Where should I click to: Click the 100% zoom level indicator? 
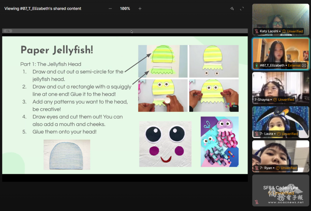[125, 9]
